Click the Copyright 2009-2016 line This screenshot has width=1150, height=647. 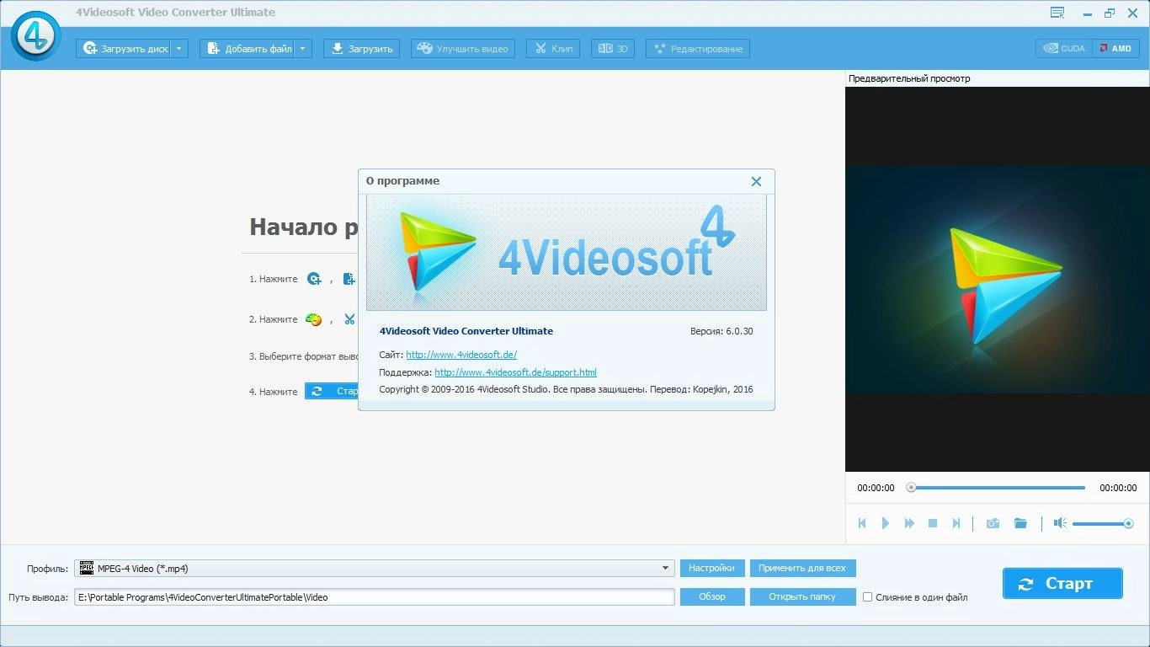pyautogui.click(x=566, y=389)
